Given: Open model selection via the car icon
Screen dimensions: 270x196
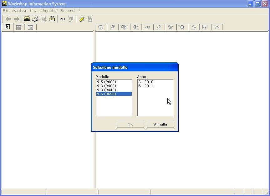Looking at the screenshot, I should tap(27, 19).
